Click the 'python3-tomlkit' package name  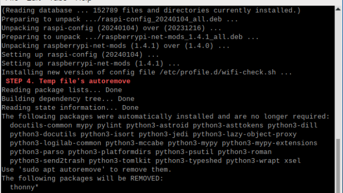pos(120,161)
